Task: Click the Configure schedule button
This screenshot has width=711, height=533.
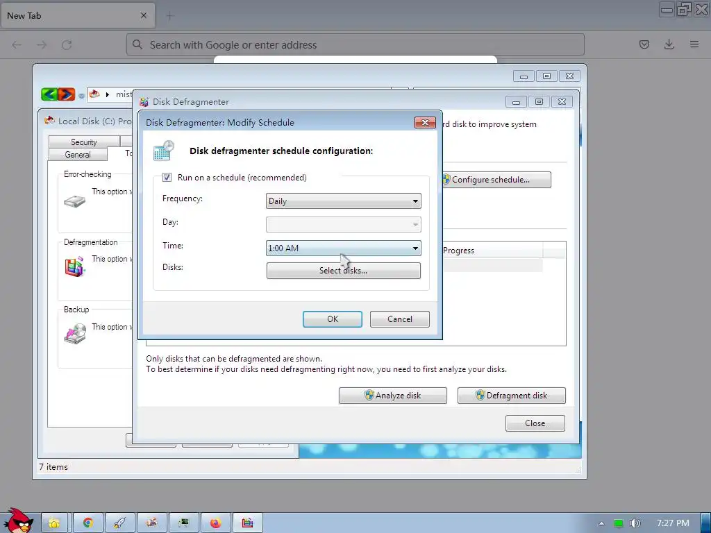Action: pyautogui.click(x=496, y=180)
